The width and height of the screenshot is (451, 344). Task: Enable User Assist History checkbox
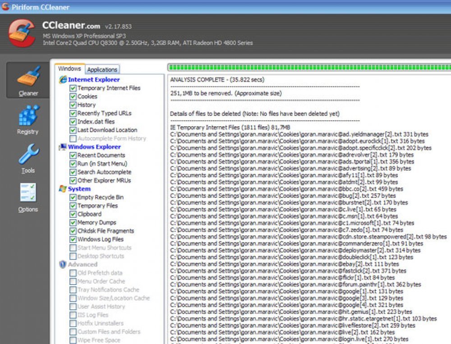coord(73,307)
